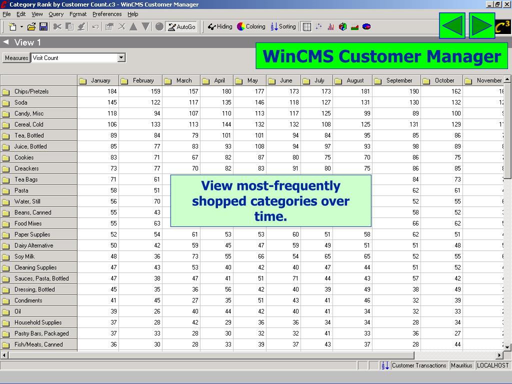Screen dimensions: 512x384
Task: Click the Save floppy disk icon
Action: pyautogui.click(x=43, y=27)
